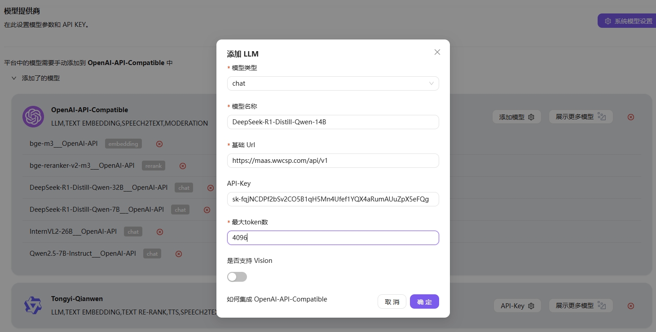This screenshot has height=332, width=656.
Task: Remove bge-m3__OpenAI-API model red icon
Action: (159, 144)
